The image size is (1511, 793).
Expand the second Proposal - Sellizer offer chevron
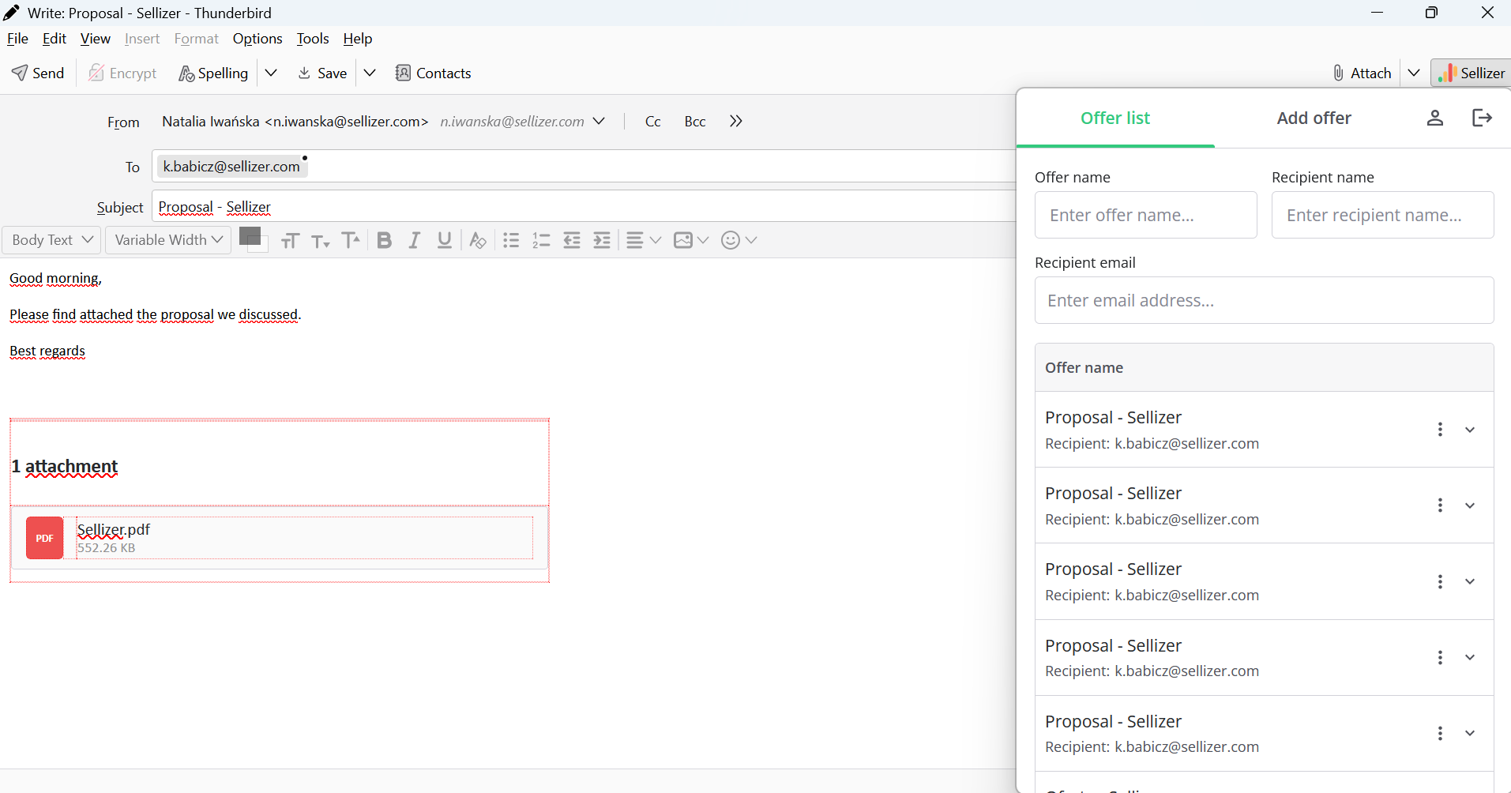pyautogui.click(x=1470, y=505)
